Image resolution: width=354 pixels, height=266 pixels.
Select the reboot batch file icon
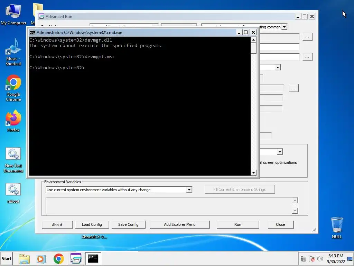point(13,193)
